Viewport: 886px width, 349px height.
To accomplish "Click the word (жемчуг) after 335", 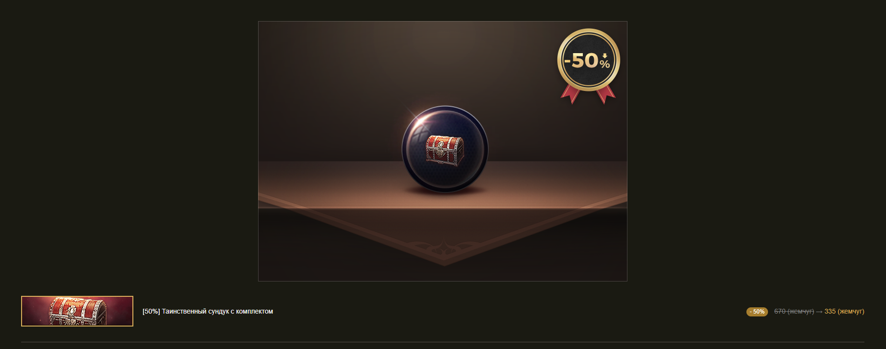I will (851, 311).
